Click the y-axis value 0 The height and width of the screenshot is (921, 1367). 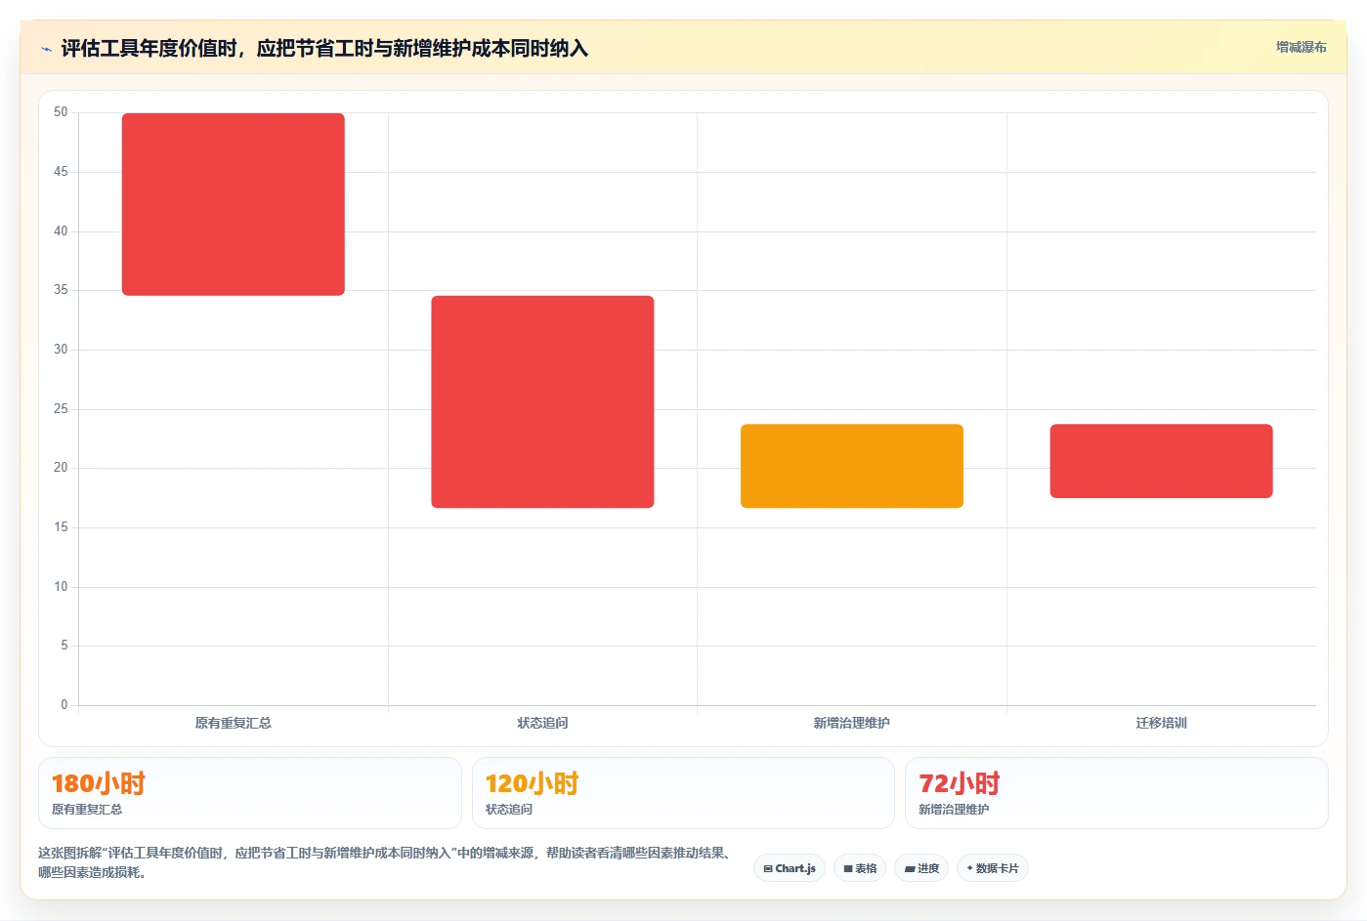[64, 704]
